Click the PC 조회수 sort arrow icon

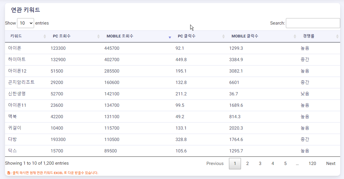[x=98, y=36]
